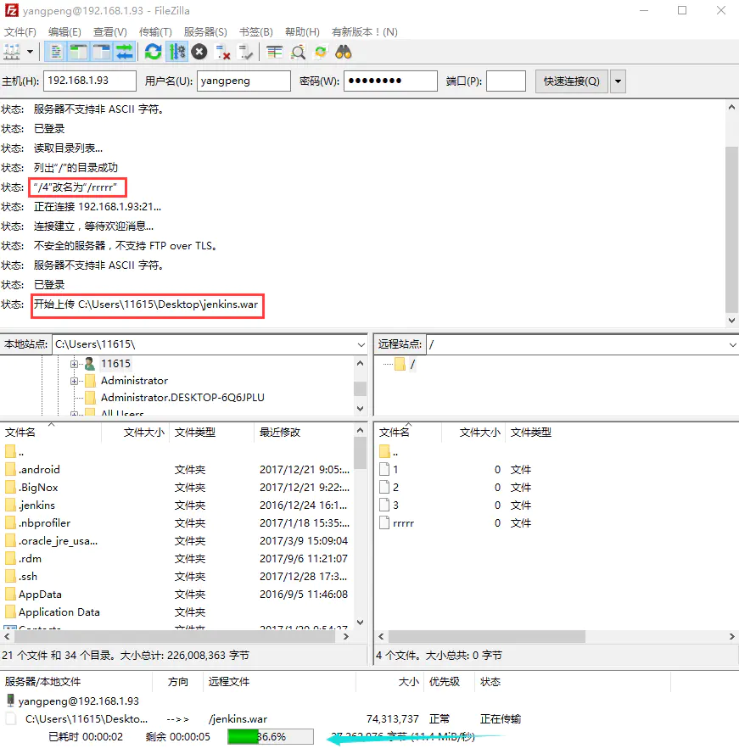Click the 快速连接(Q) button

tap(572, 81)
